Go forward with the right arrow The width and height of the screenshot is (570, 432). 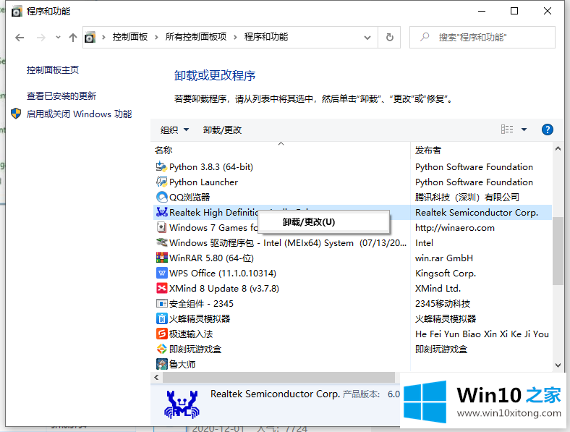(41, 37)
